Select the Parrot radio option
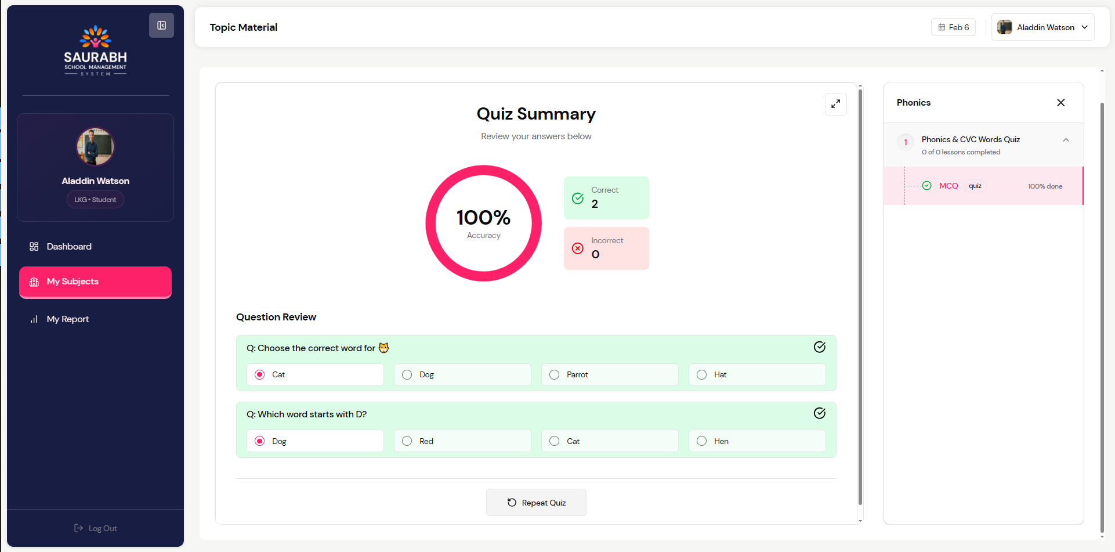The height and width of the screenshot is (552, 1115). pos(555,375)
